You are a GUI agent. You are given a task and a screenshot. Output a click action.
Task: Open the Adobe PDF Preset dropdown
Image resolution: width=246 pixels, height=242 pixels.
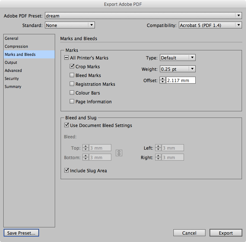(x=143, y=16)
